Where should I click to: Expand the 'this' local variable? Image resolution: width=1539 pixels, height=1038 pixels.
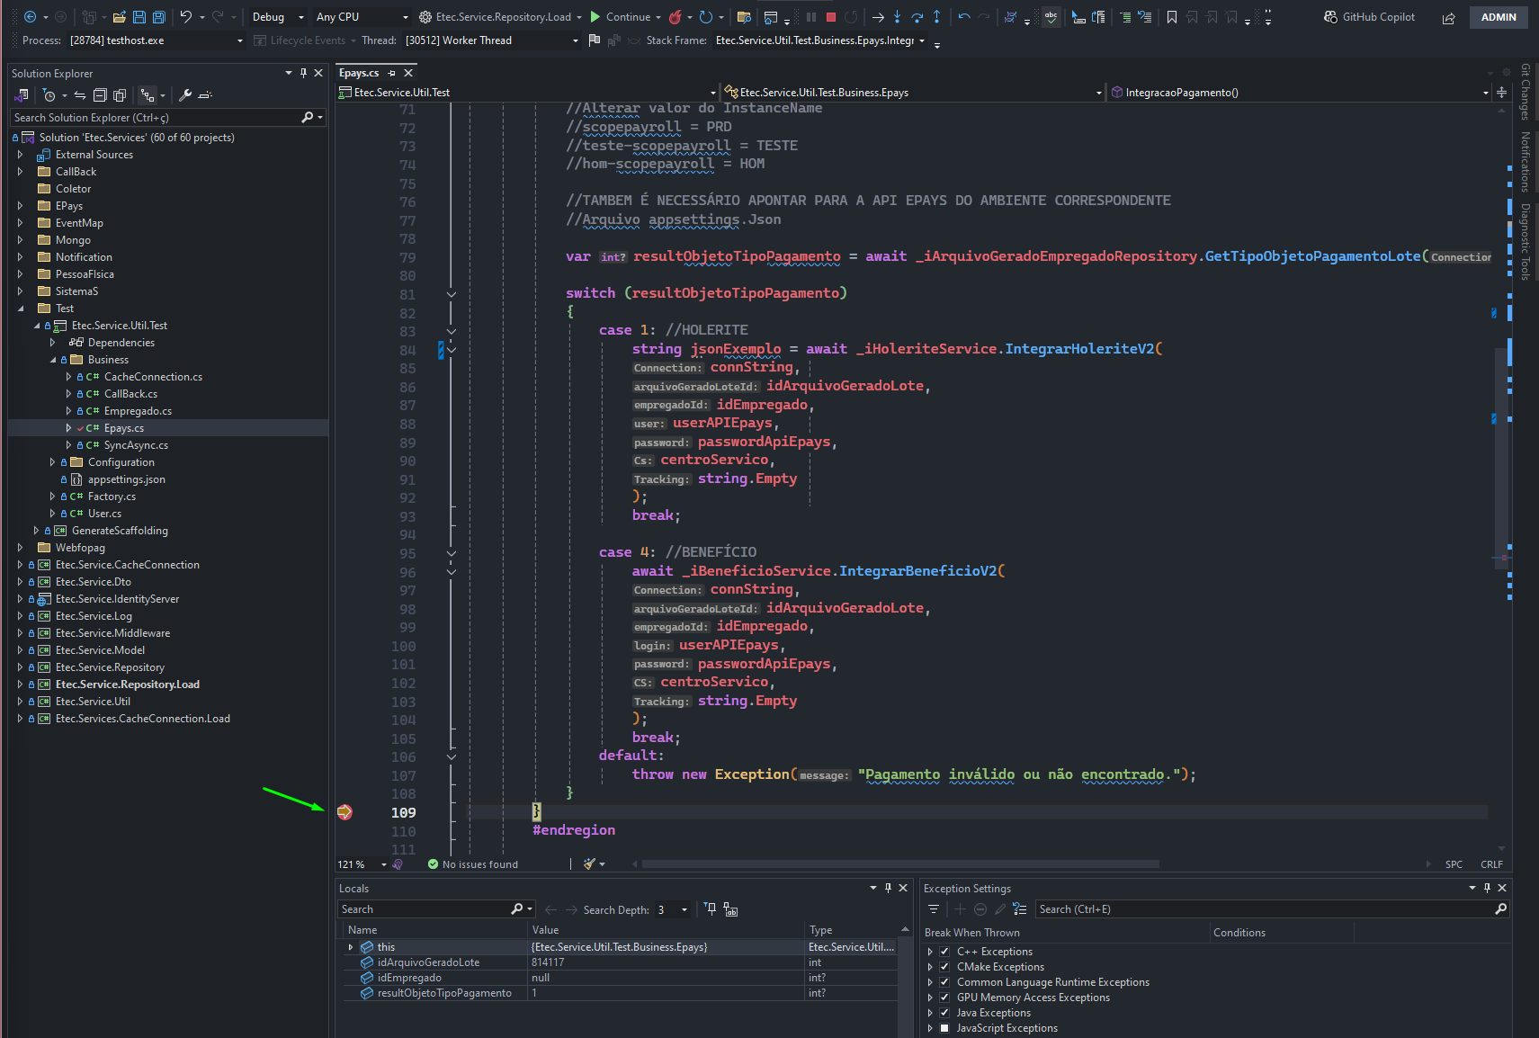click(351, 947)
